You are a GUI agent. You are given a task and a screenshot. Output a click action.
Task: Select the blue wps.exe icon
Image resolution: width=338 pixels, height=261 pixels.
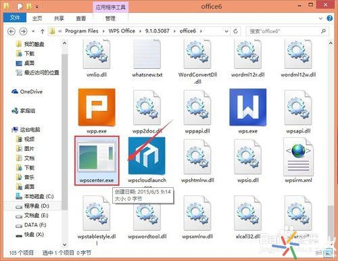(248, 107)
